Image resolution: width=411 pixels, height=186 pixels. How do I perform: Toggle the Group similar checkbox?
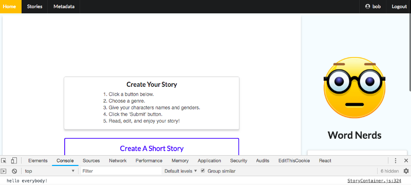click(x=202, y=171)
